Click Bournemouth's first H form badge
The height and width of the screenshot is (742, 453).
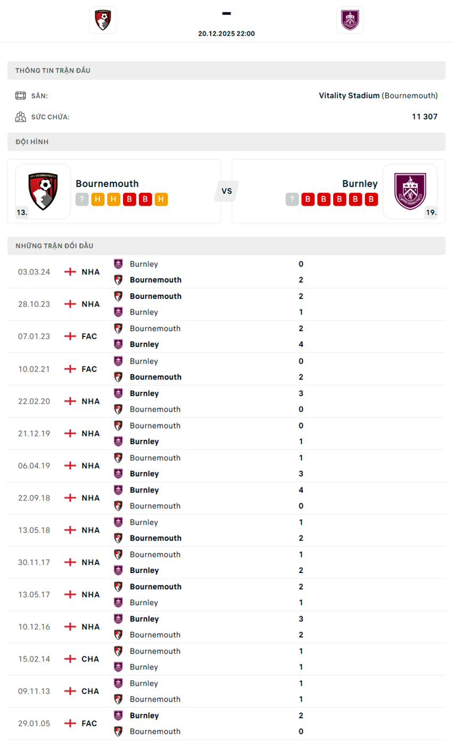98,199
